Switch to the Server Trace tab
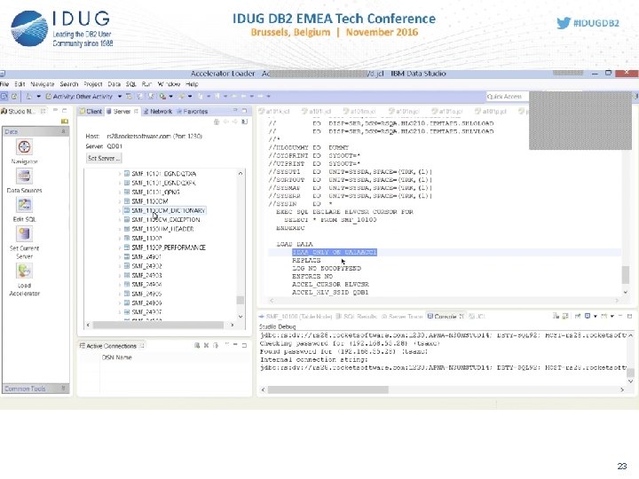This screenshot has width=639, height=479. [x=402, y=317]
